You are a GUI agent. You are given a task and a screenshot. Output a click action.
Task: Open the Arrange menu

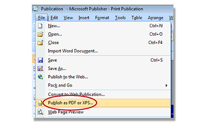coord(155,18)
